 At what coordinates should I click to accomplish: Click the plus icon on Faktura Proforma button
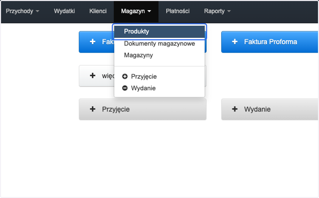(235, 42)
